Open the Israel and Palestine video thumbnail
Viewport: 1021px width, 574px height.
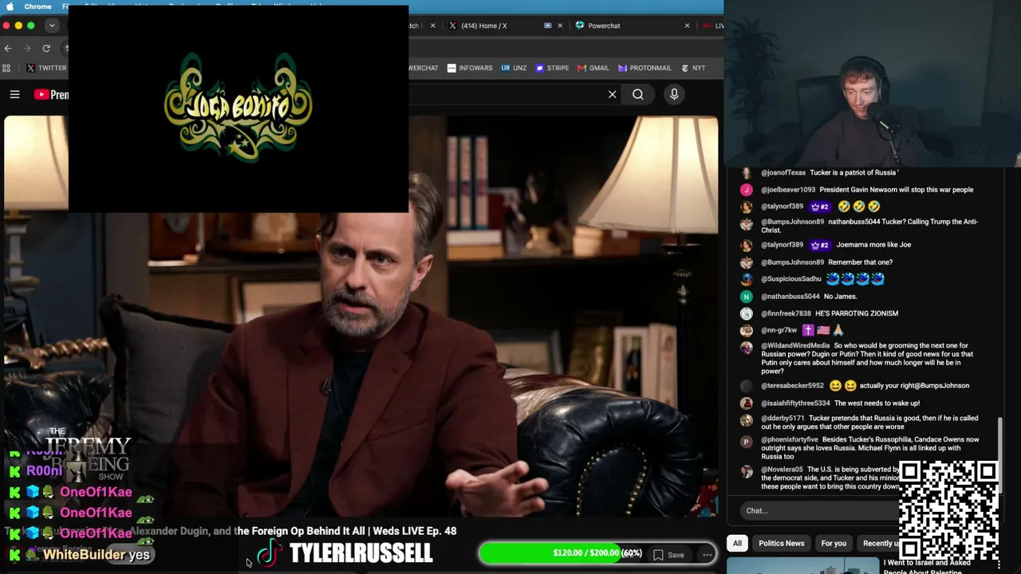click(802, 566)
